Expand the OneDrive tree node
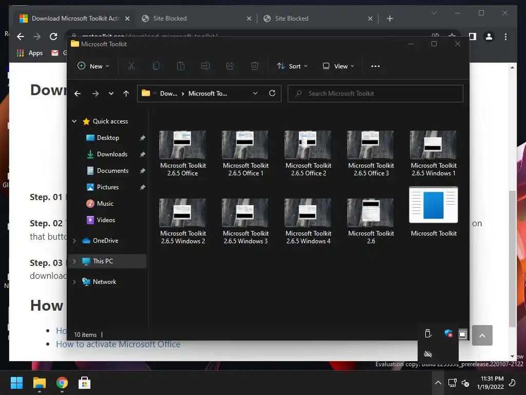 (74, 241)
